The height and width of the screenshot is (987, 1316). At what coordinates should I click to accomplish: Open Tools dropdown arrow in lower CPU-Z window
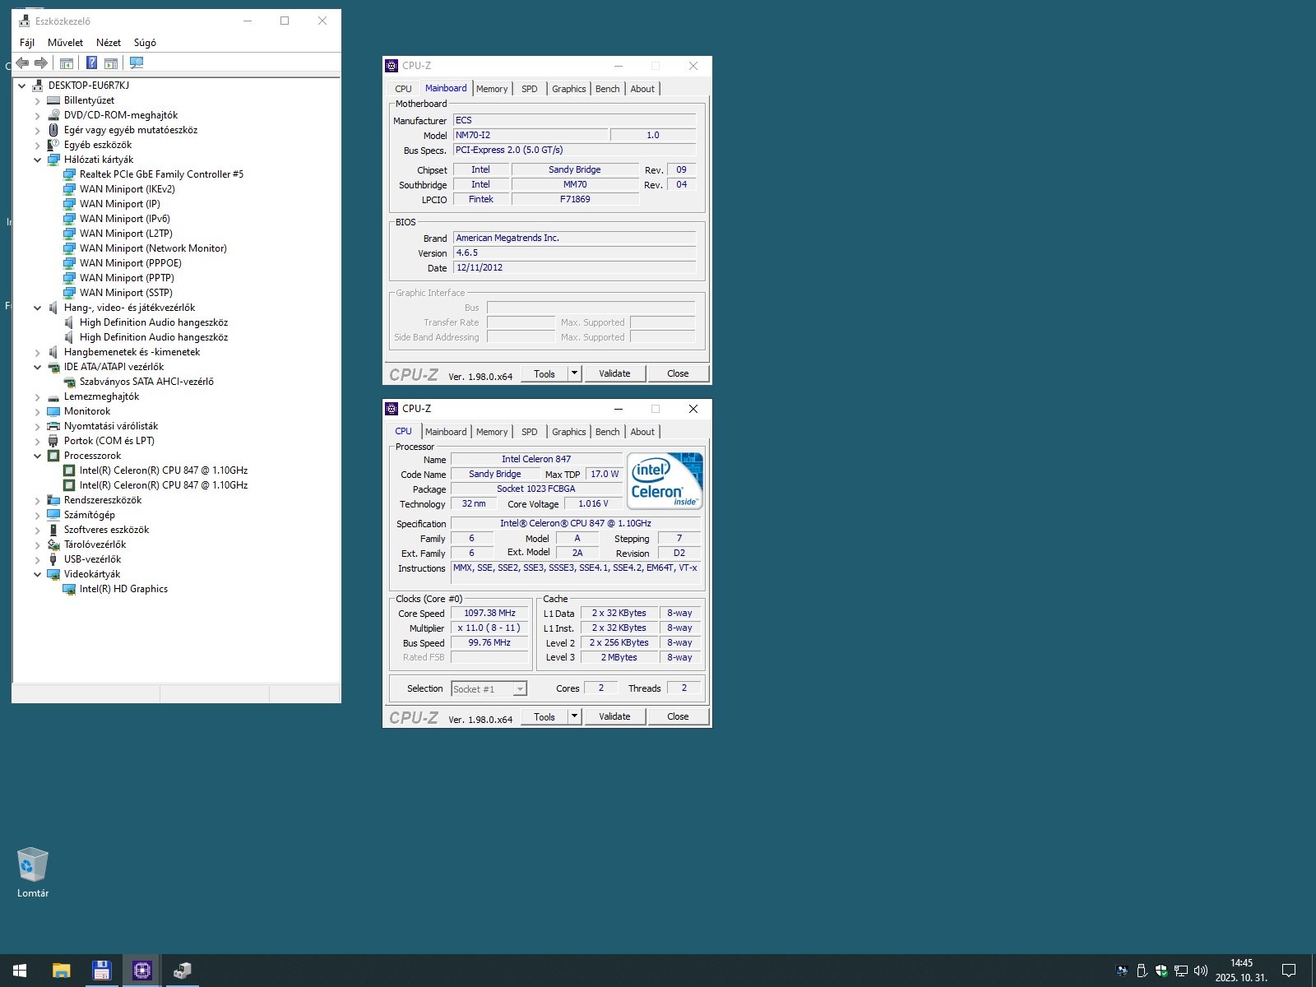tap(575, 716)
